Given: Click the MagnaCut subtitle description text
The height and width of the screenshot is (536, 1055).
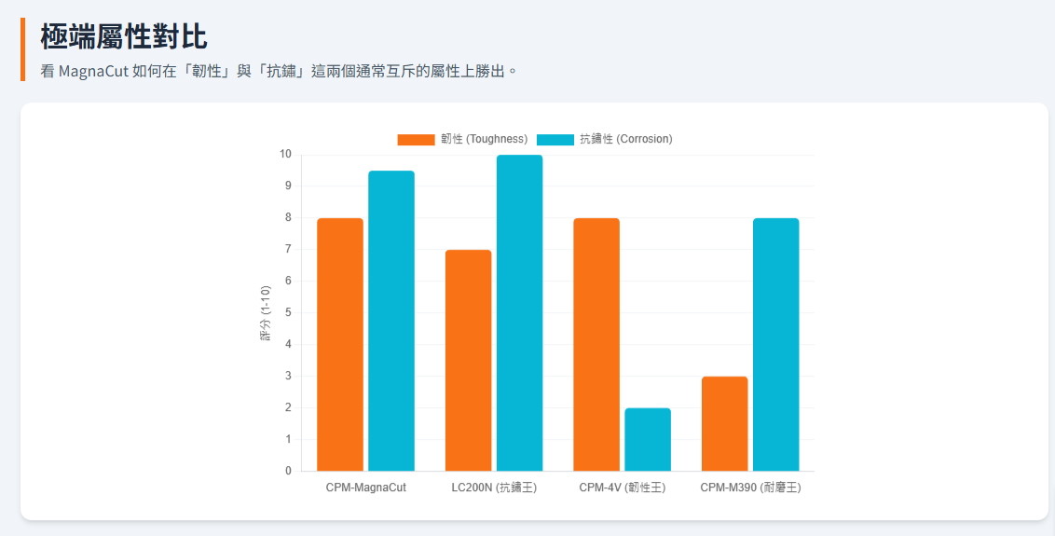Looking at the screenshot, I should coord(279,71).
